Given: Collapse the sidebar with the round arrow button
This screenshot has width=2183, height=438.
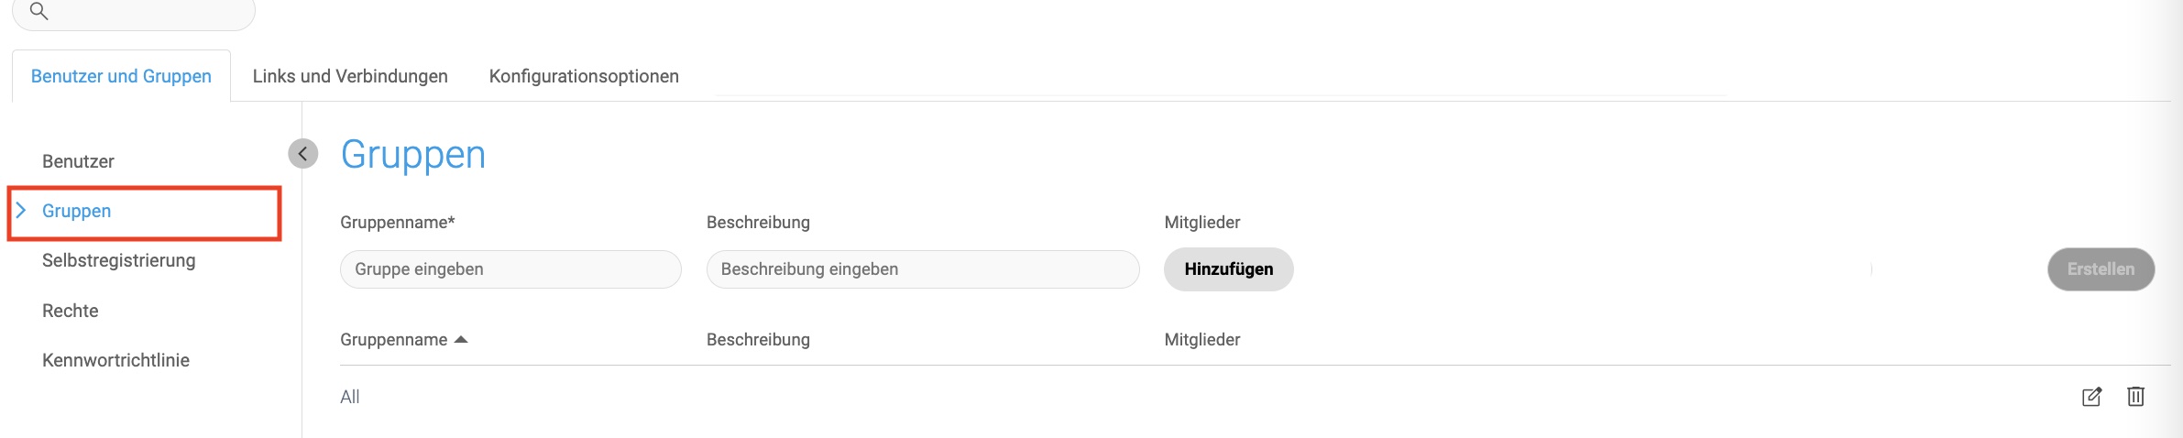Looking at the screenshot, I should [302, 154].
